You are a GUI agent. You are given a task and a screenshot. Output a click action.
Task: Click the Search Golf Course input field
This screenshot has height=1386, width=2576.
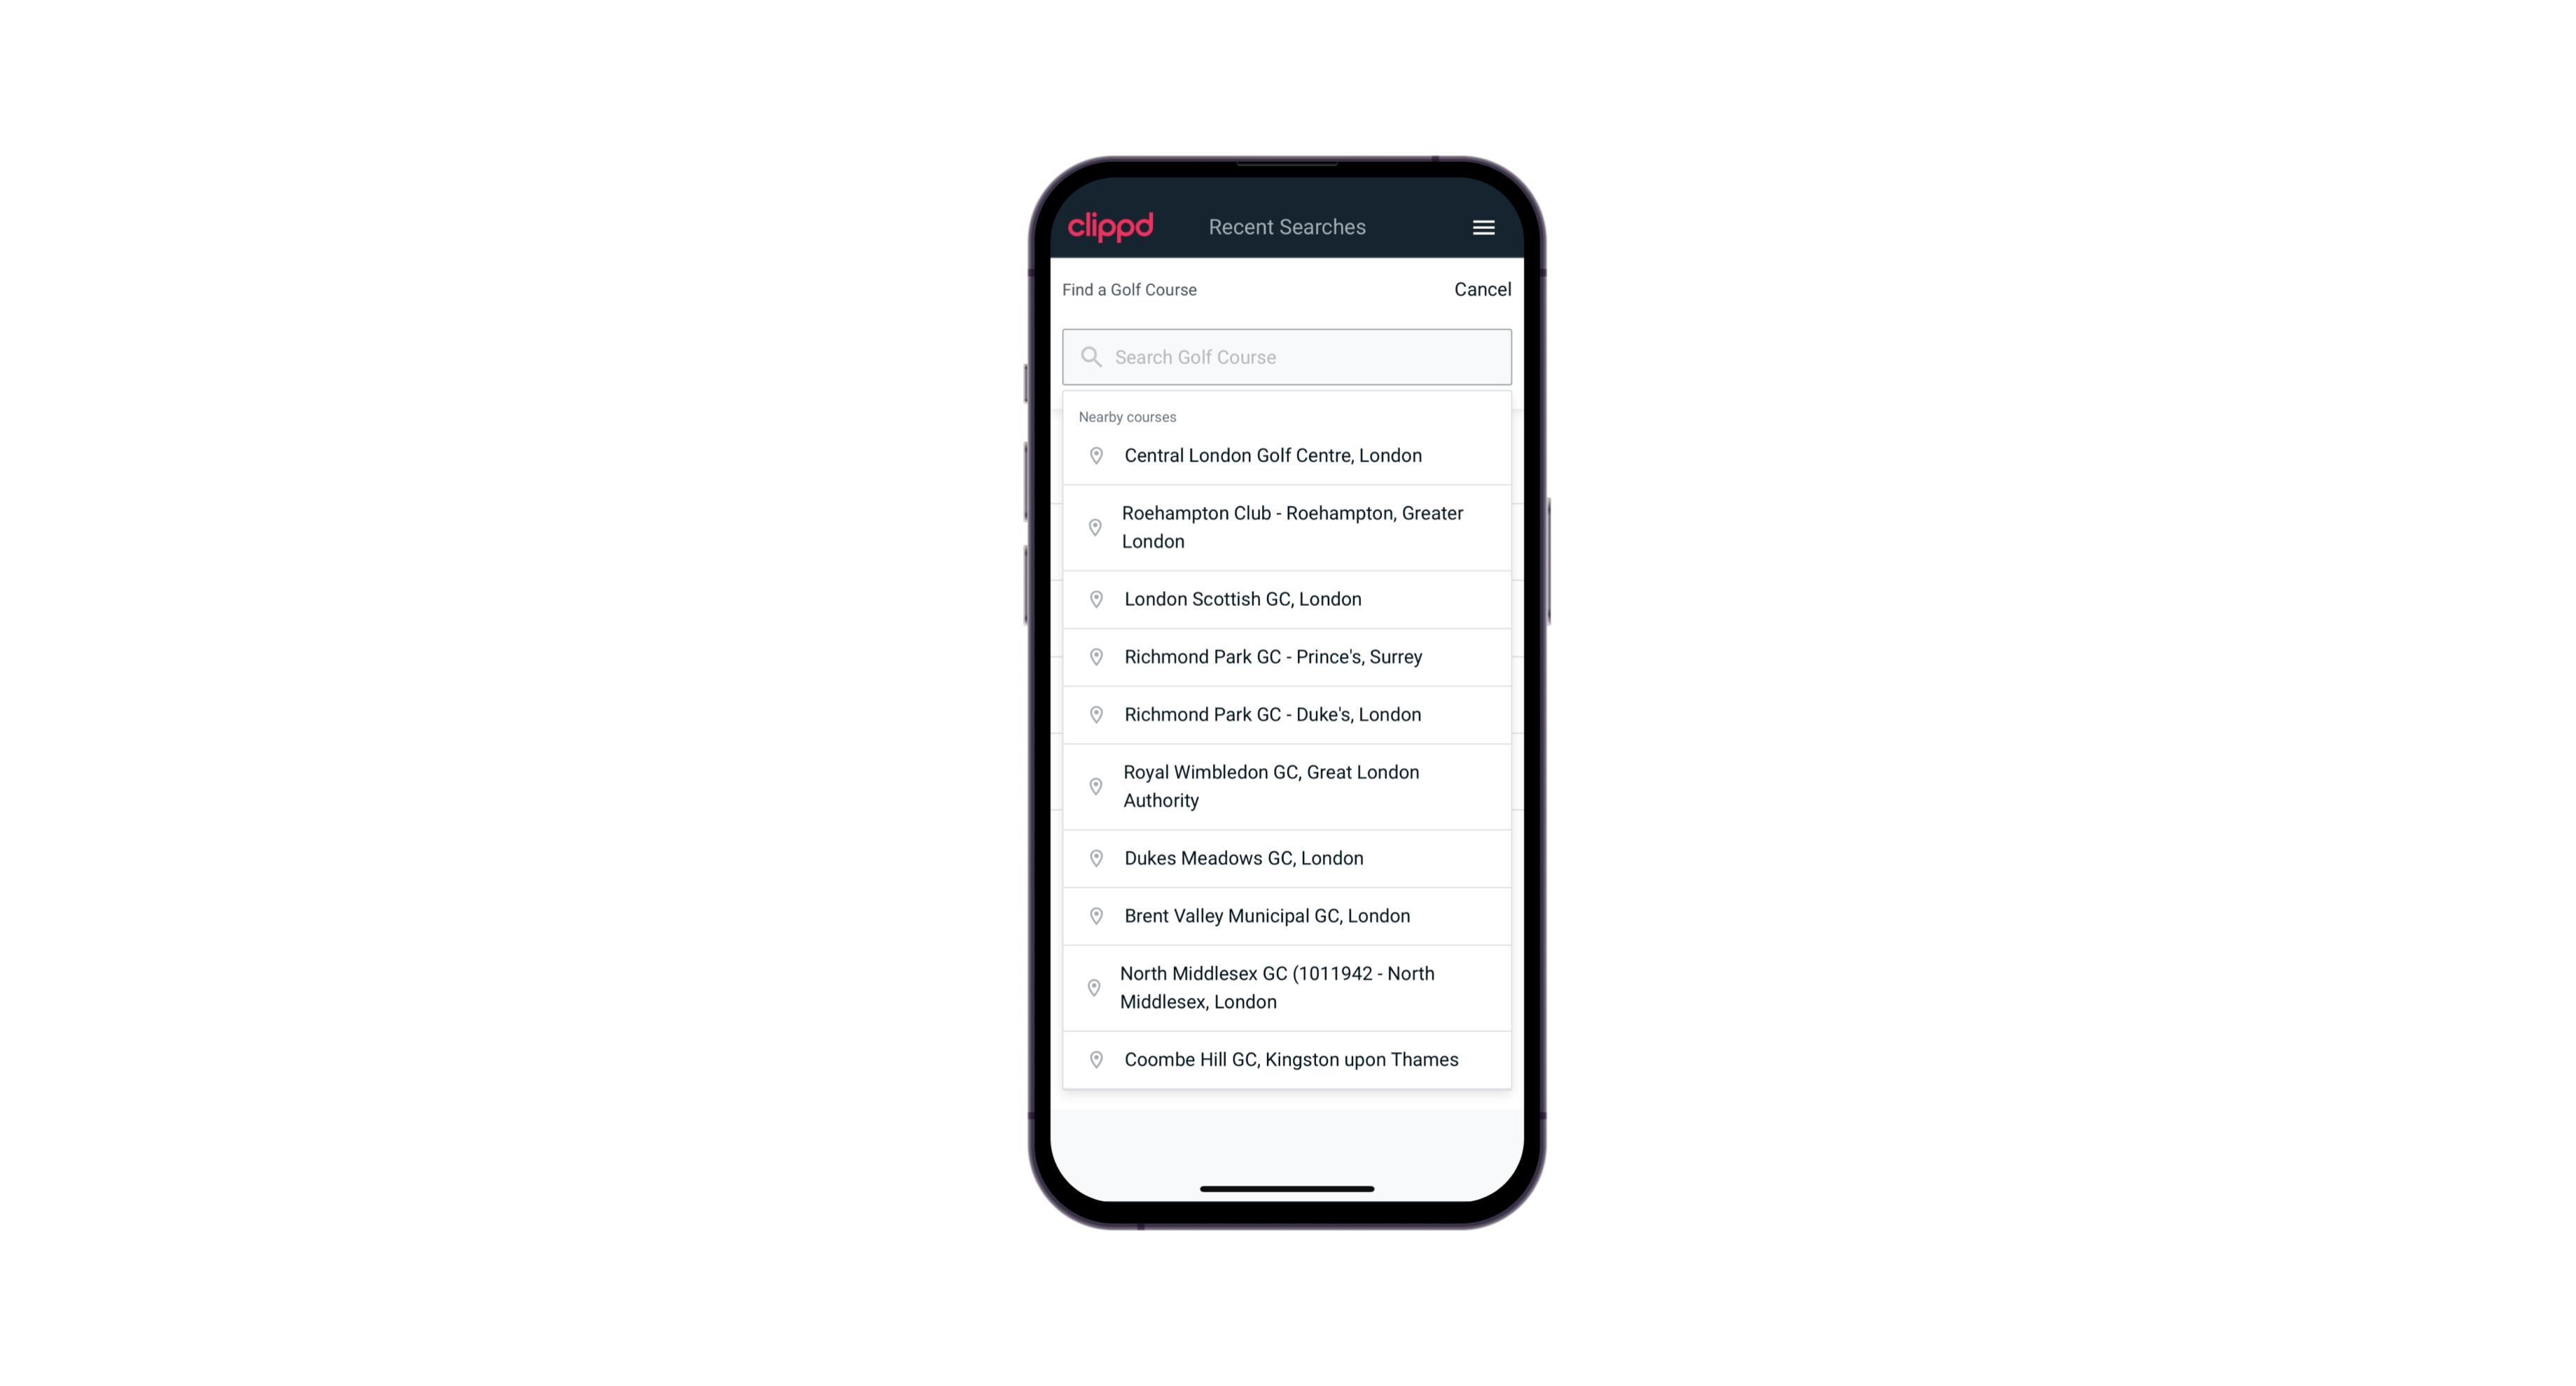(1287, 355)
